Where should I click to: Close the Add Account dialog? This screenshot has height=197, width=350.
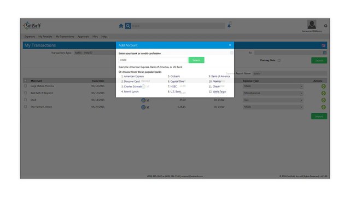point(230,45)
